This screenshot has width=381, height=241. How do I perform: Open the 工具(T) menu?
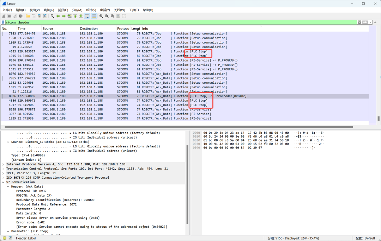click(134, 10)
